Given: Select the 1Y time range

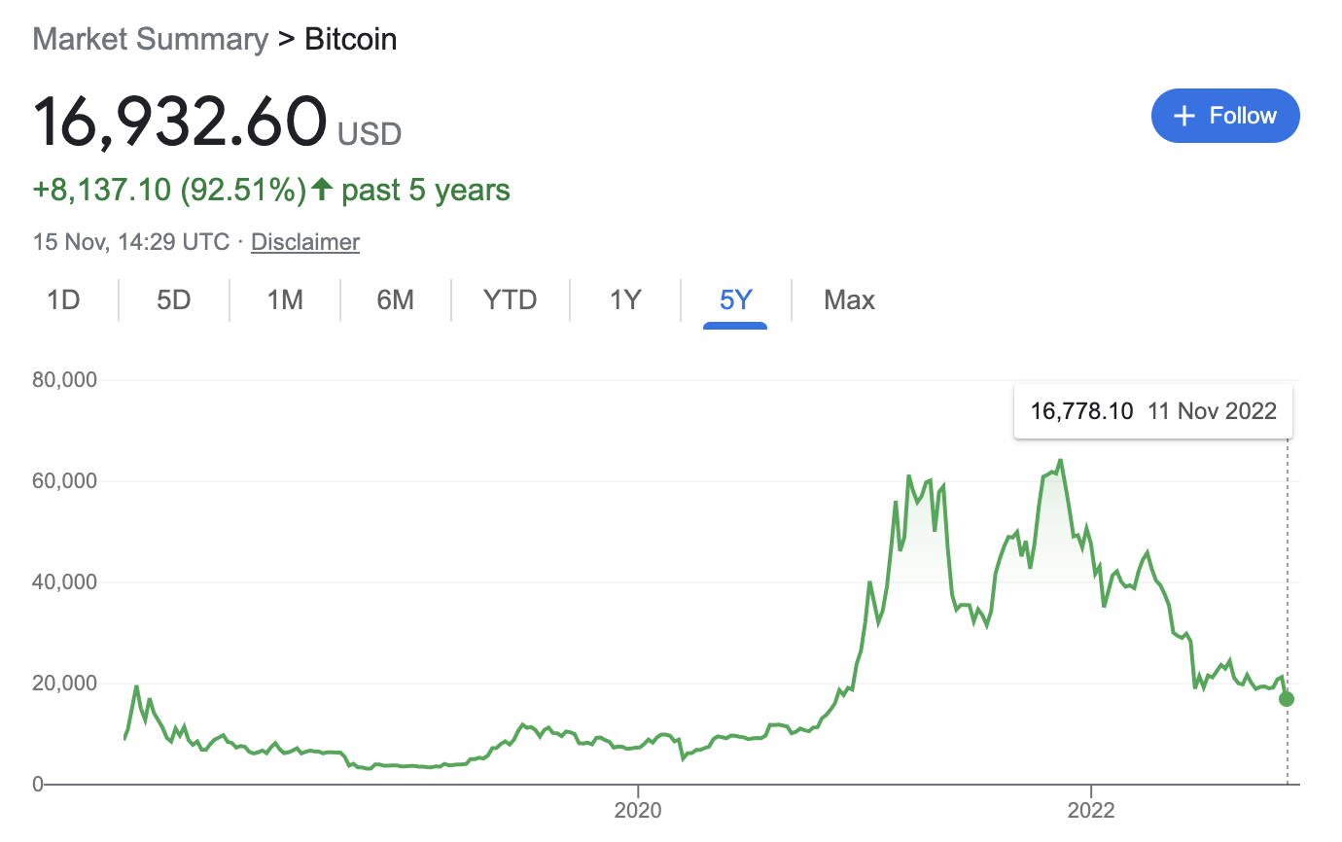Looking at the screenshot, I should click(x=625, y=300).
